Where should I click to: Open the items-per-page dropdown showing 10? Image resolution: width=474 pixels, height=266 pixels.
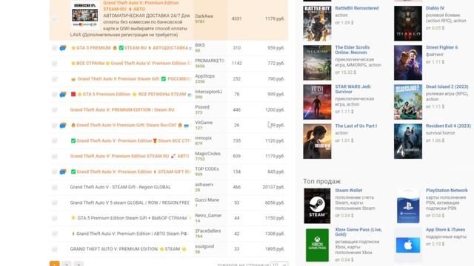279,265
